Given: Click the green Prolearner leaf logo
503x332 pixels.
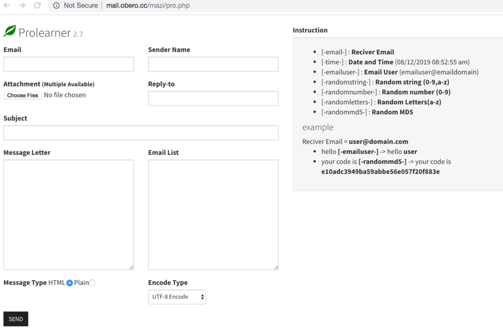Looking at the screenshot, I should click(x=10, y=31).
